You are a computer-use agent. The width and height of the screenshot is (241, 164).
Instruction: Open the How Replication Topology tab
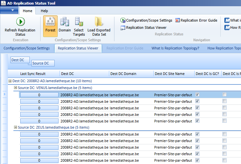(x=224, y=48)
